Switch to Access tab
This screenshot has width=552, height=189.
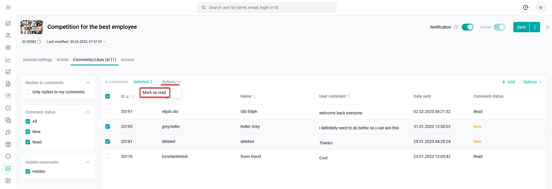127,60
